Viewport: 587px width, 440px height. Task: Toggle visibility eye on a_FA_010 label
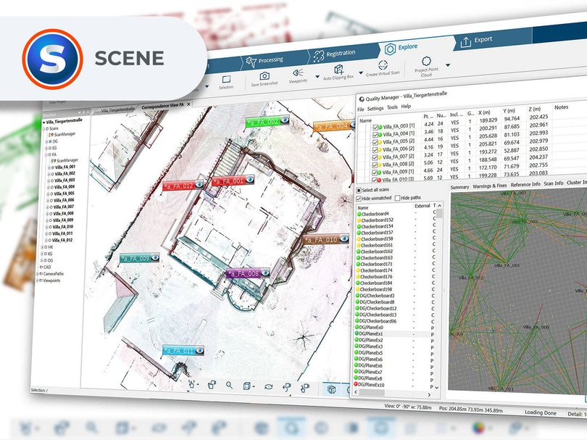(x=344, y=238)
